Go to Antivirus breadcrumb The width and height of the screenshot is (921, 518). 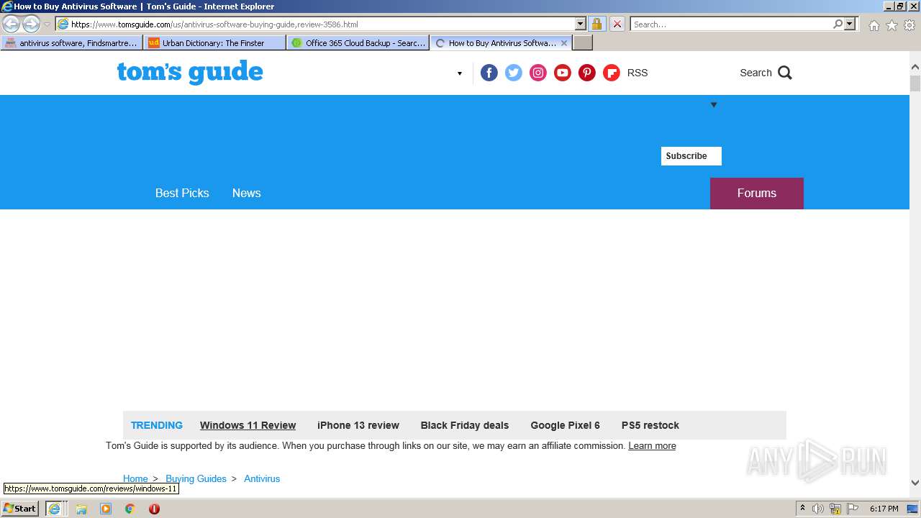[x=262, y=478]
